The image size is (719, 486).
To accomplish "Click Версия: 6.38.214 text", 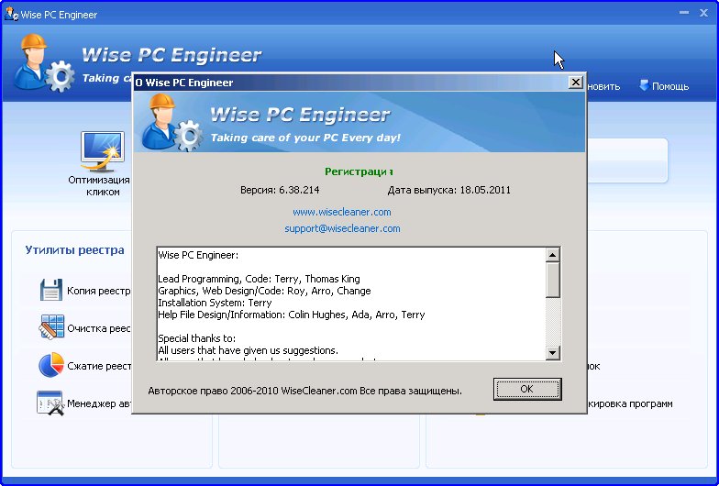I will 280,190.
